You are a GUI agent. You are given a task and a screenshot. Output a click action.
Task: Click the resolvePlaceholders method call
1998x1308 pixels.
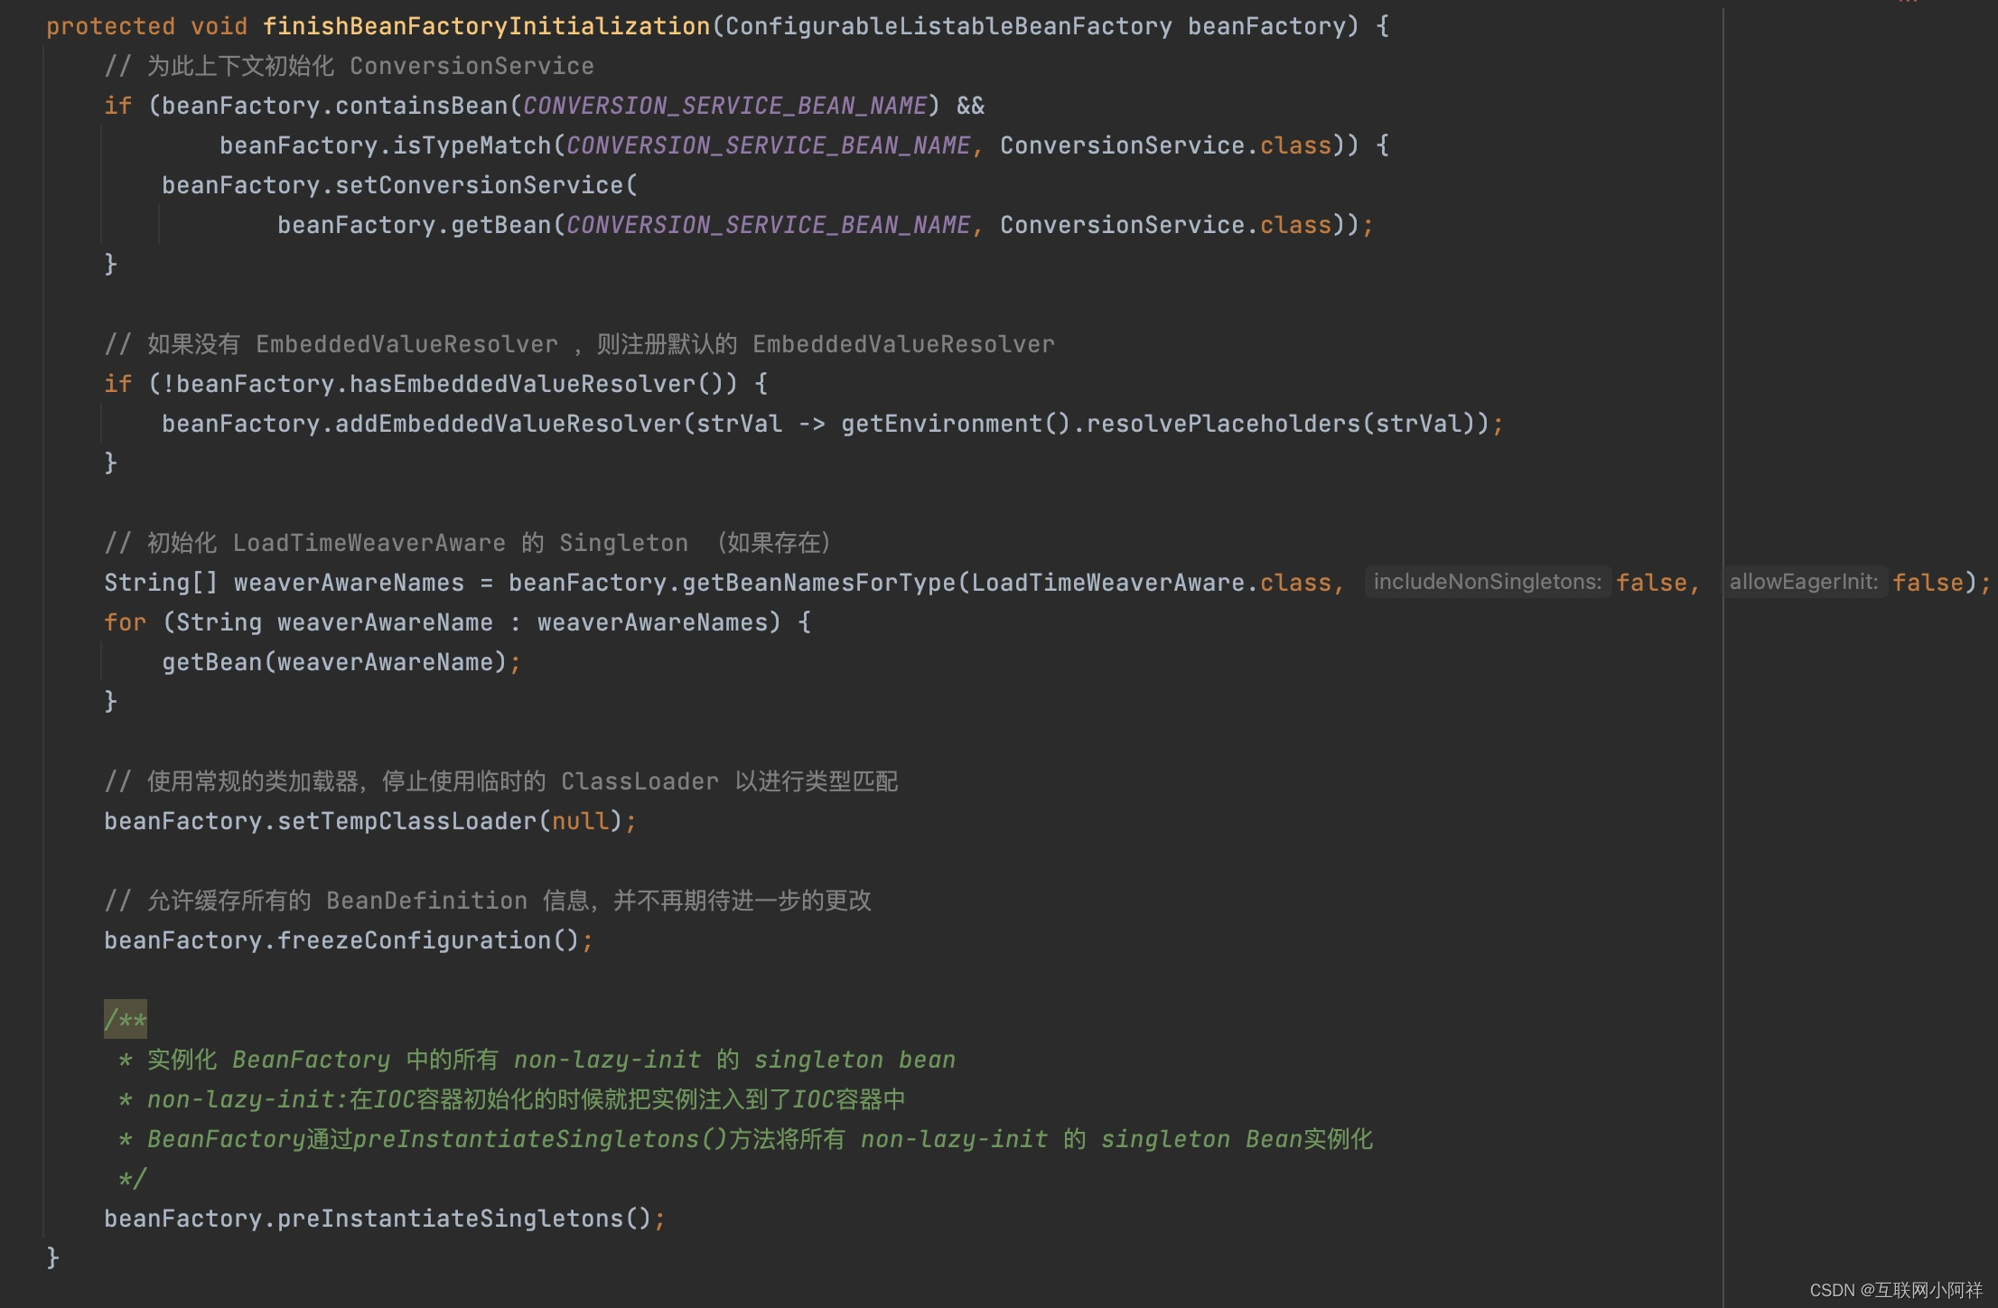pyautogui.click(x=1223, y=424)
